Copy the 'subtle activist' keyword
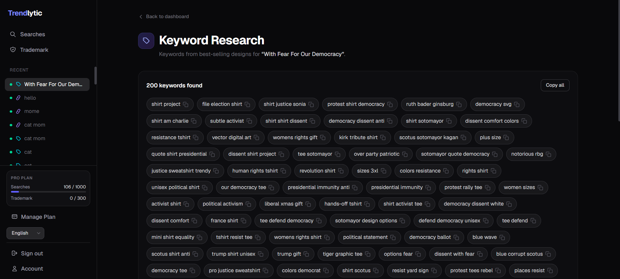The width and height of the screenshot is (620, 279). 249,121
